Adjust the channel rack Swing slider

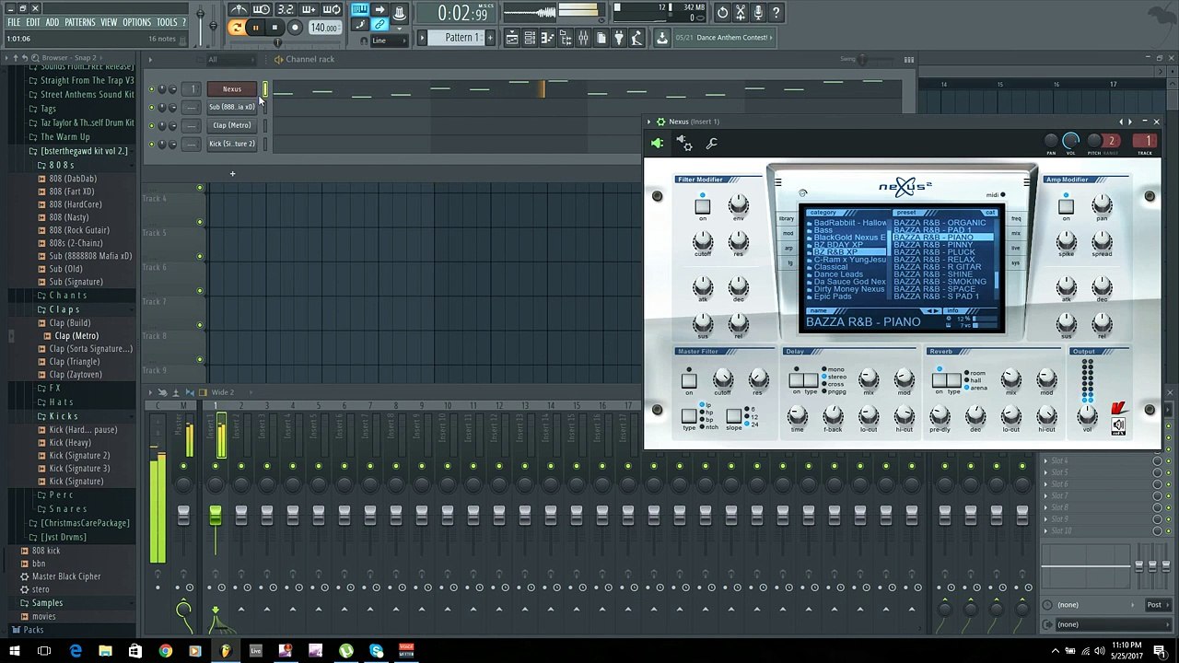tap(862, 60)
